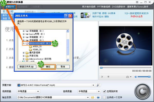Click the 刻录下载 教程 DVD菜单 text
Viewport: 154px width, 102px height.
point(104,13)
